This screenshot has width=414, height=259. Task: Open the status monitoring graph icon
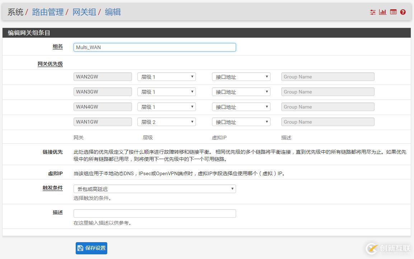tap(382, 12)
